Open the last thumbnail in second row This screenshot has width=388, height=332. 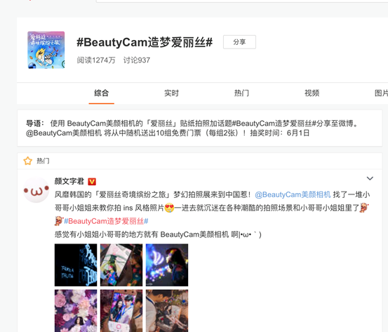click(x=167, y=311)
